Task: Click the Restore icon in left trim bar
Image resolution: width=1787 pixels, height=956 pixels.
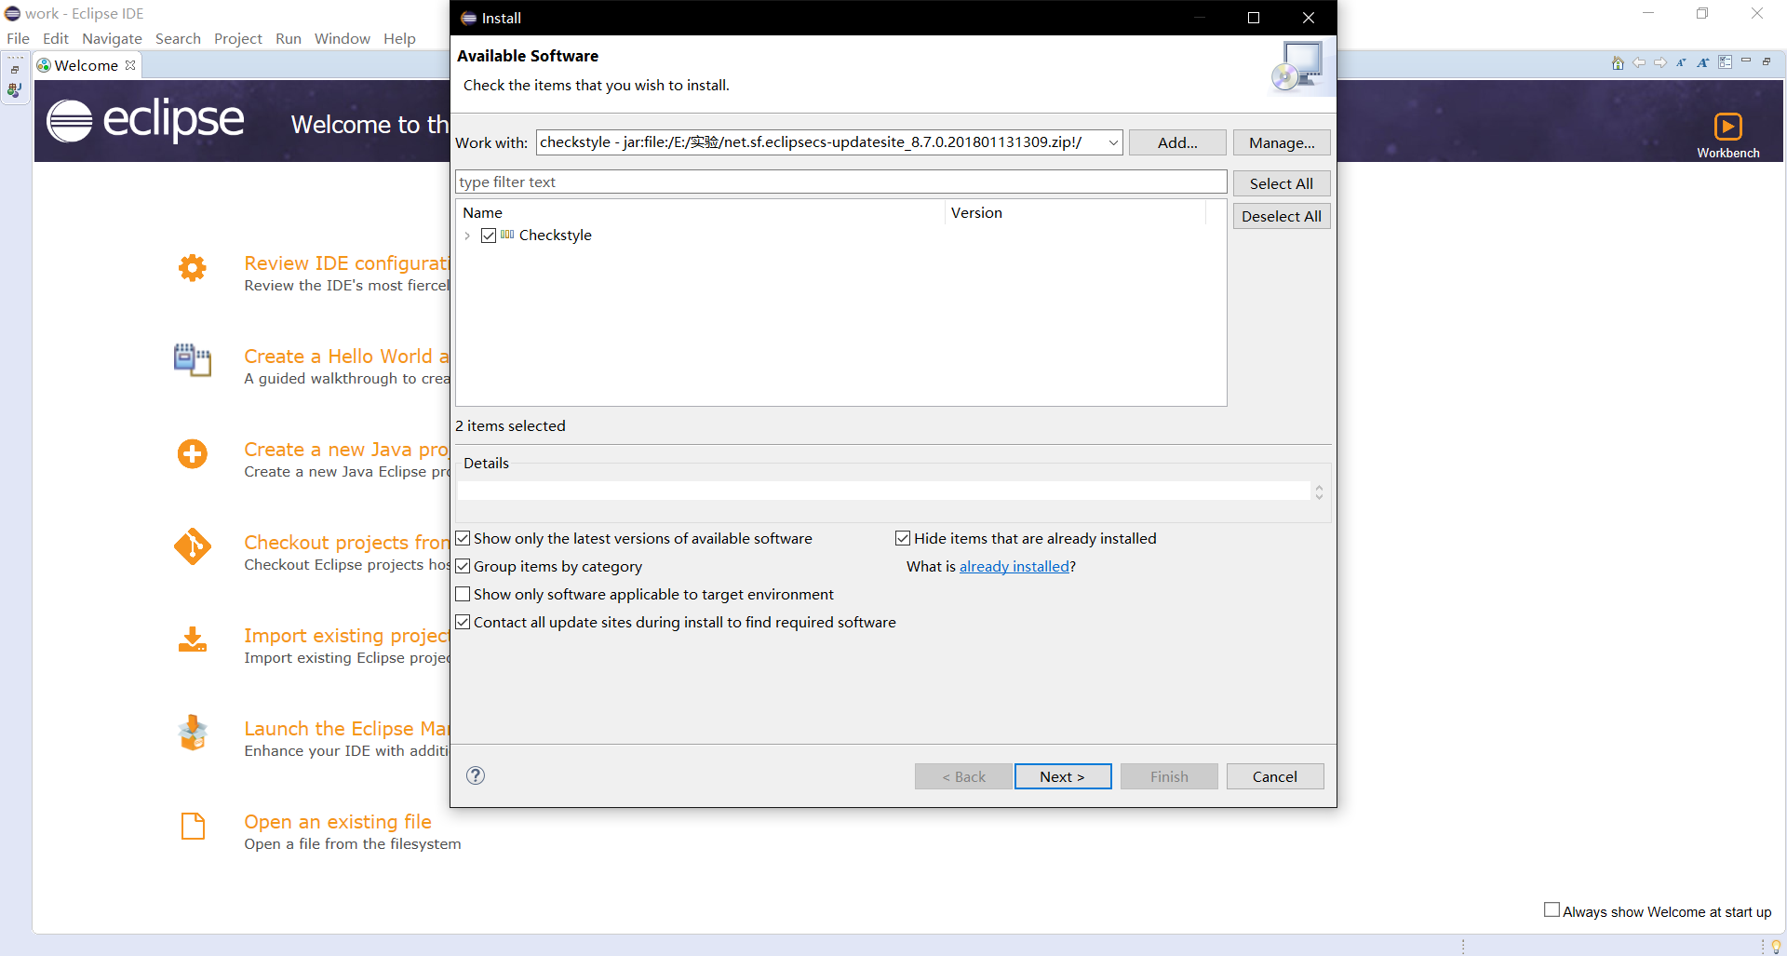Action: [15, 70]
